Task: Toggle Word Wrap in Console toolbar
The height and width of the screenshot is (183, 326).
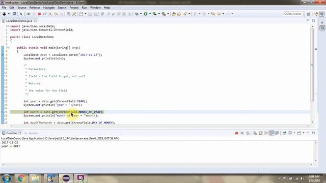Action: point(266,133)
